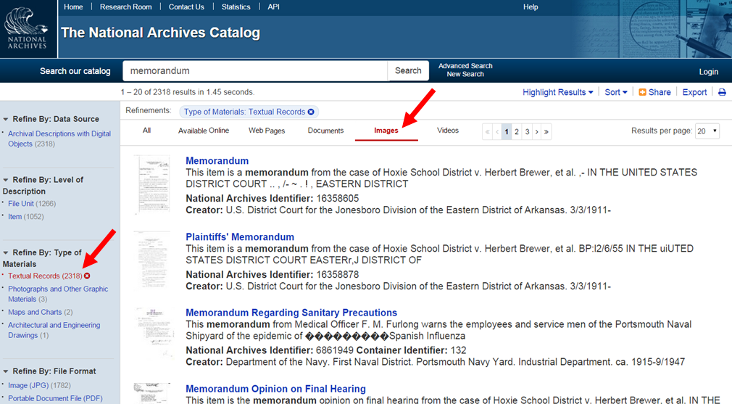The width and height of the screenshot is (732, 404).
Task: Go to the previous results page arrow
Action: 497,132
